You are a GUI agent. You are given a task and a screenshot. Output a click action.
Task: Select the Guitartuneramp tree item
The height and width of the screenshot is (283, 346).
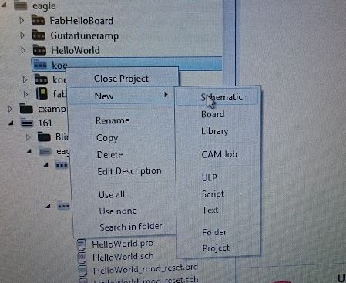[85, 35]
